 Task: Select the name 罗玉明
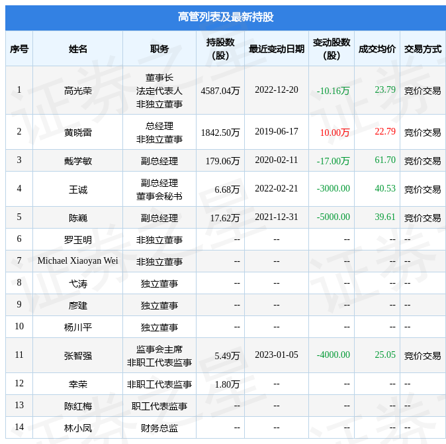pos(77,240)
